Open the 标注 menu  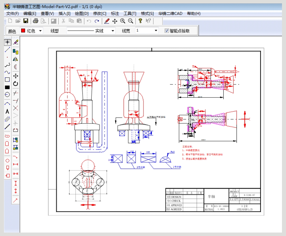coord(115,13)
